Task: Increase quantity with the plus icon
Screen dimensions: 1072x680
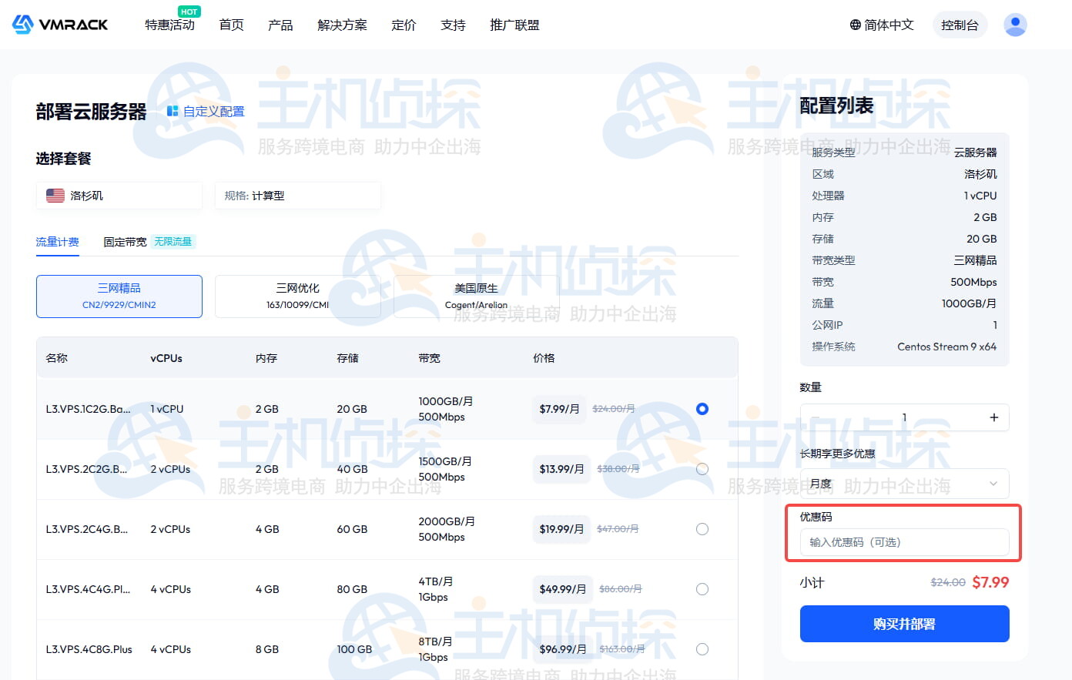Action: click(x=993, y=417)
